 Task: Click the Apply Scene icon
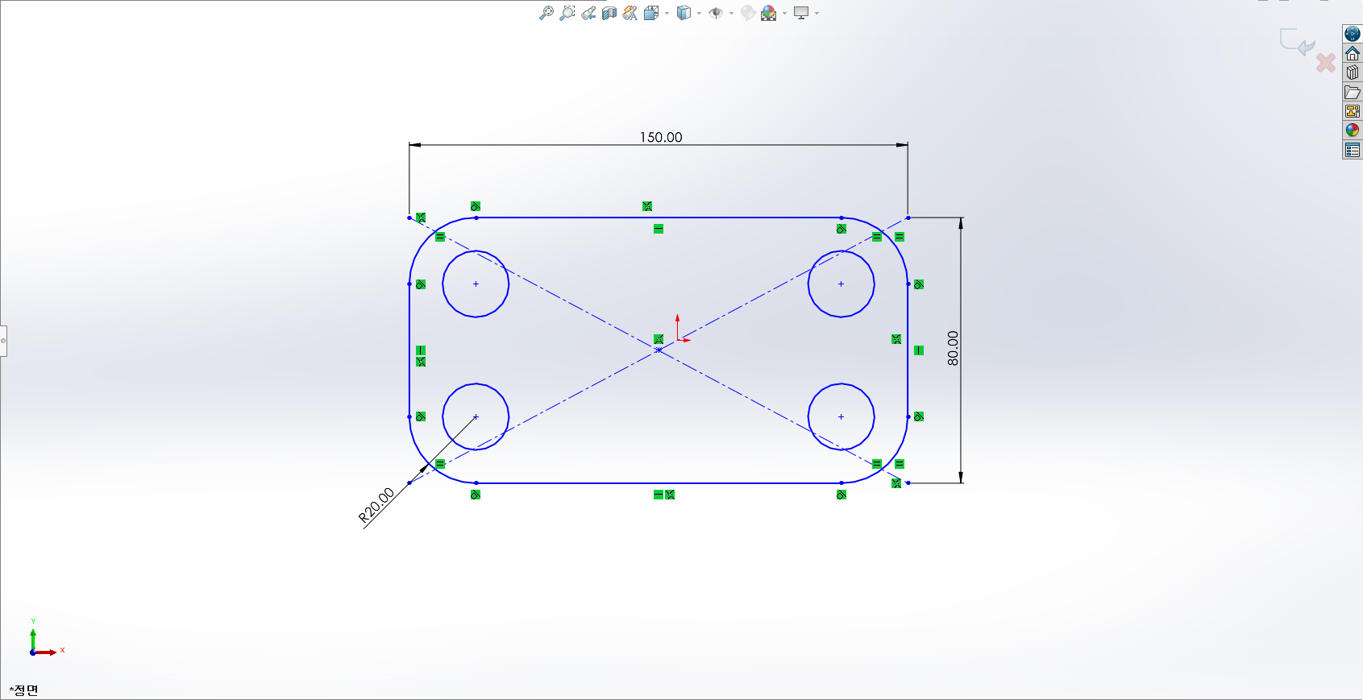pos(769,13)
